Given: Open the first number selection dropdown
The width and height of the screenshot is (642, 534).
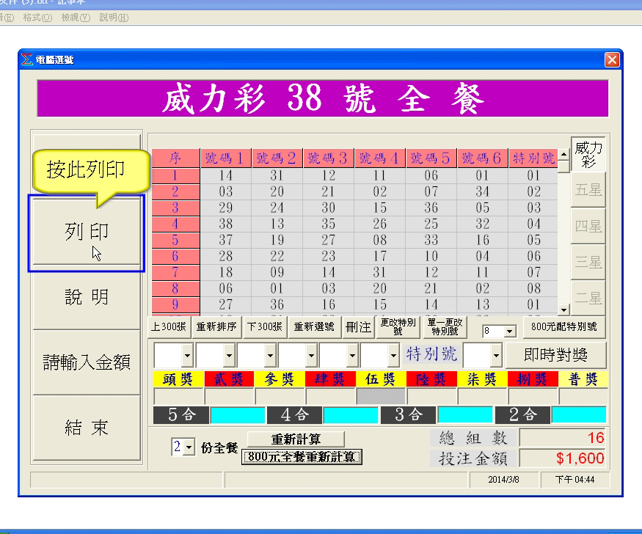Looking at the screenshot, I should 187,355.
